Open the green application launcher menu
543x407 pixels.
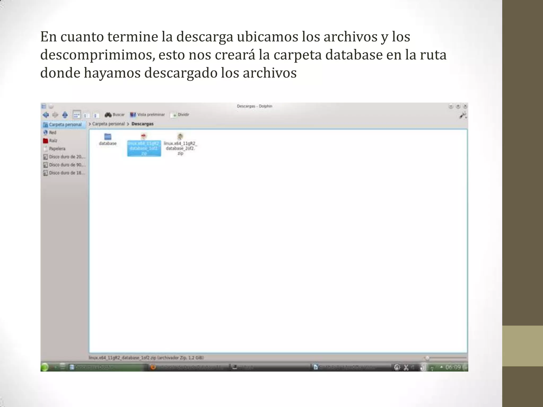coord(45,367)
